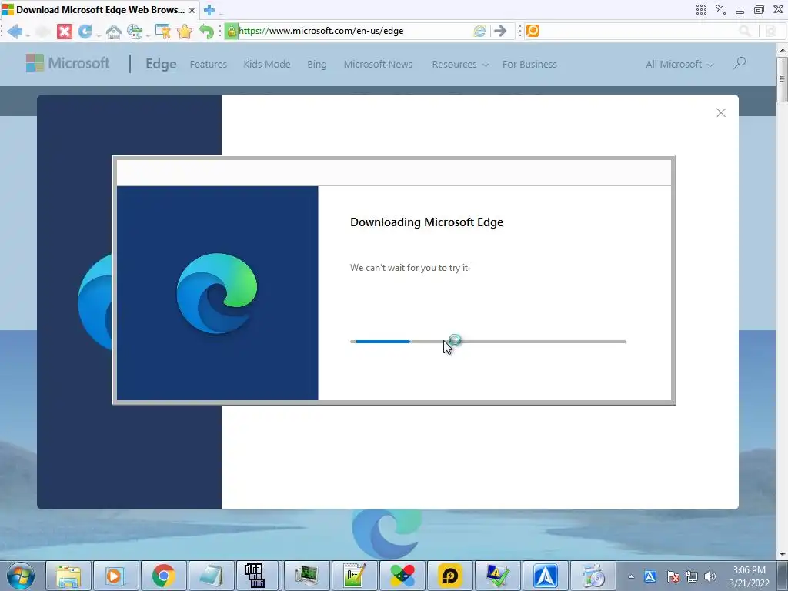Click the search magnifier on Microsoft header
The width and height of the screenshot is (788, 591).
coord(740,63)
